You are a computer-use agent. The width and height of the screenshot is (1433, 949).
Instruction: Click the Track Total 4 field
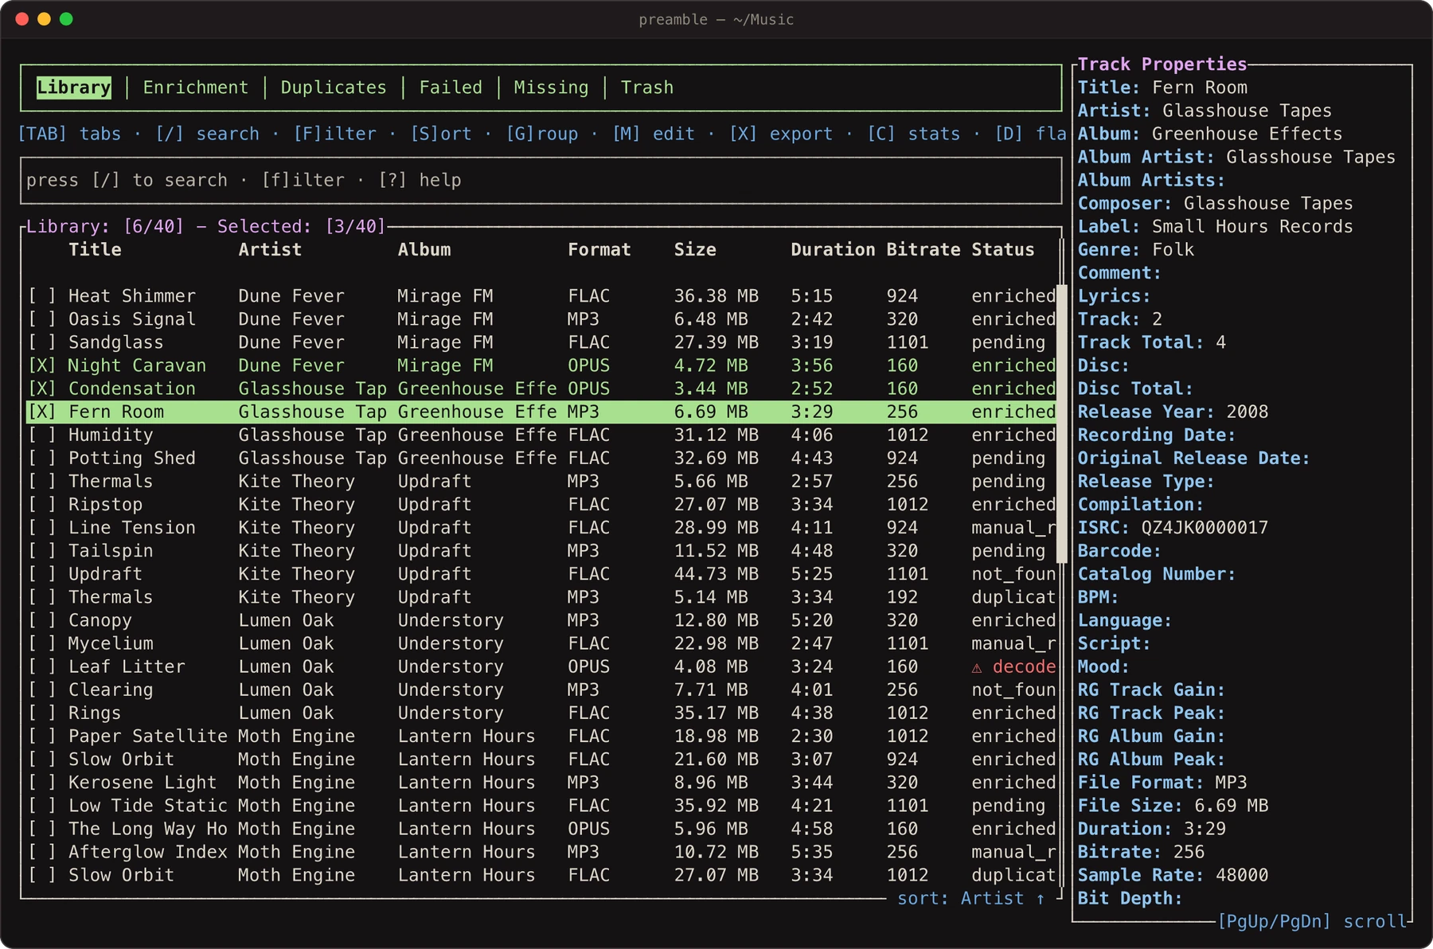1152,342
